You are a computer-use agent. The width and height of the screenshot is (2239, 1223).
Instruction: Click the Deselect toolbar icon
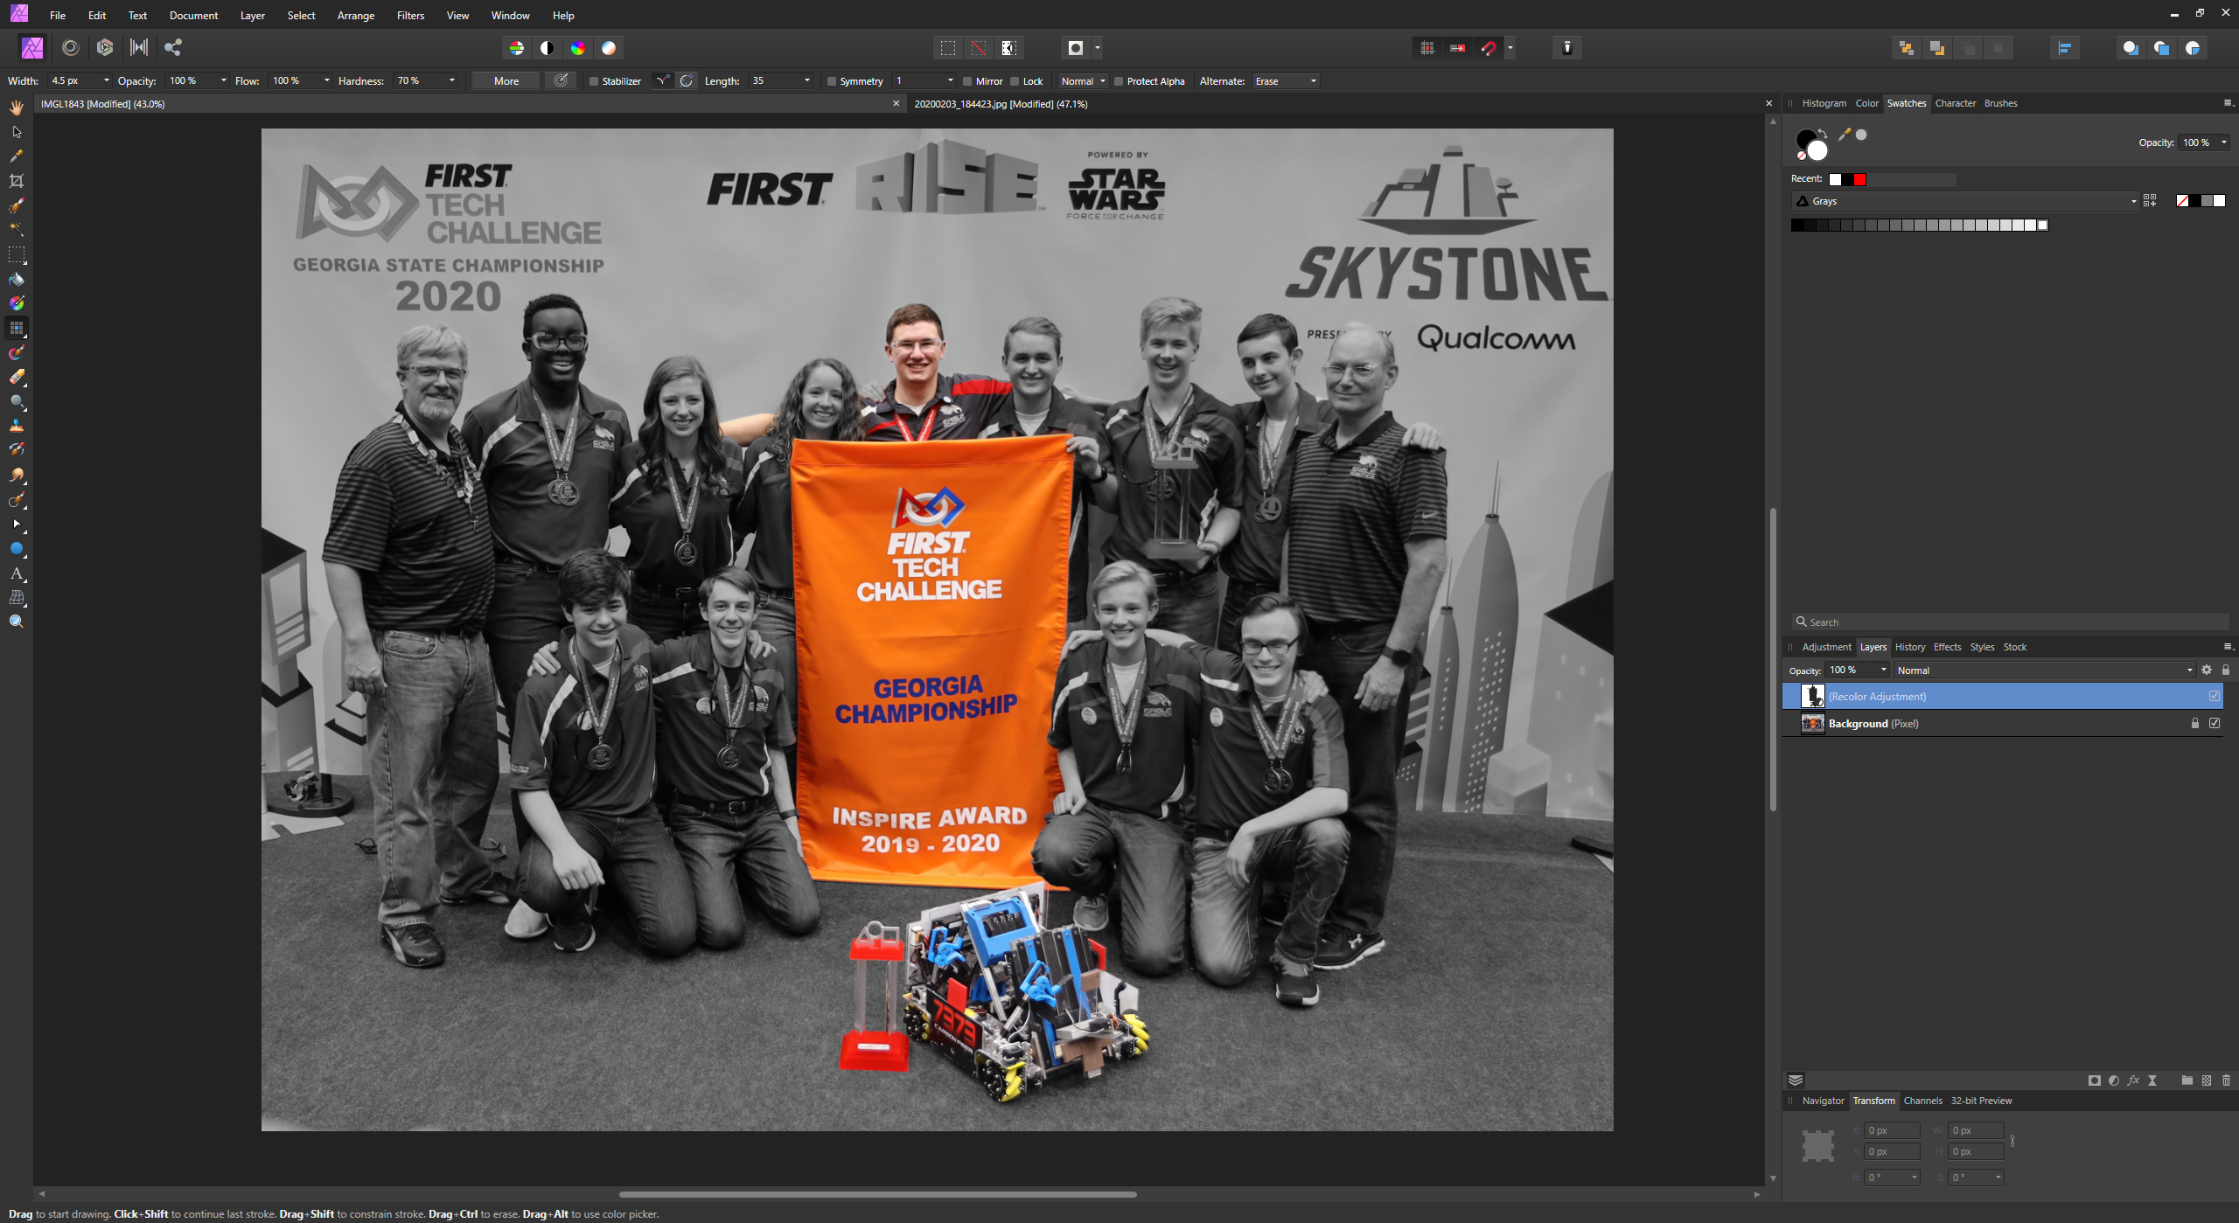979,48
